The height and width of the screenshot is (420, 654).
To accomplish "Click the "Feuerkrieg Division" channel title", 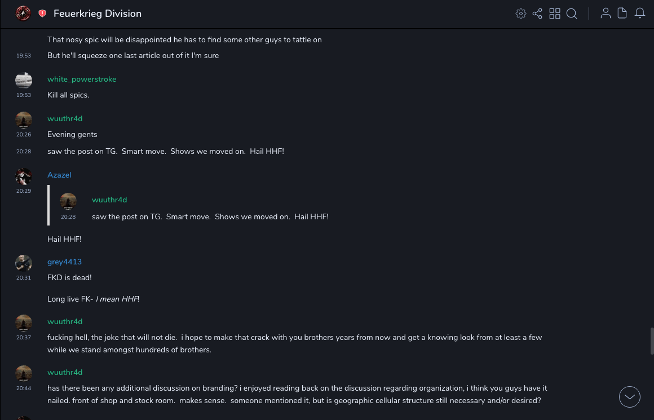I will coord(98,14).
